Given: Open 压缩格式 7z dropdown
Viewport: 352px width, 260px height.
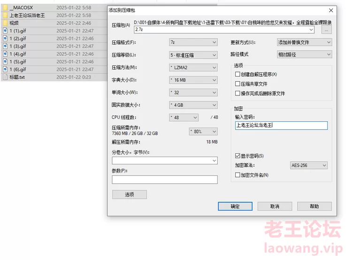Looking at the screenshot, I should (x=193, y=42).
